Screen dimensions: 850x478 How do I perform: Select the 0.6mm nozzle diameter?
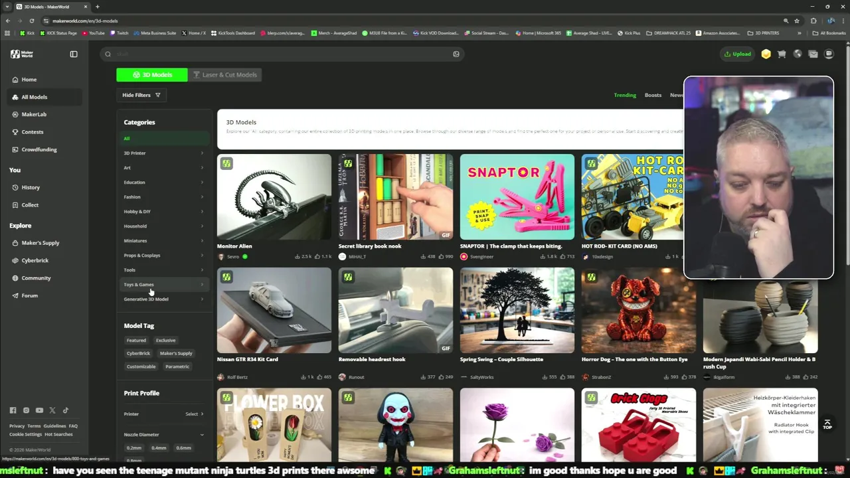183,448
